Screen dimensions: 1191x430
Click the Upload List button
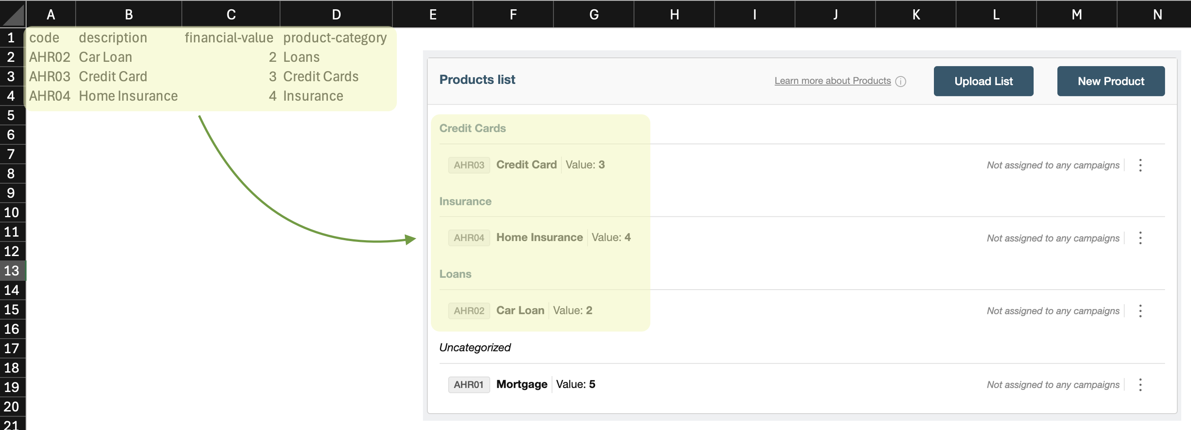point(984,81)
